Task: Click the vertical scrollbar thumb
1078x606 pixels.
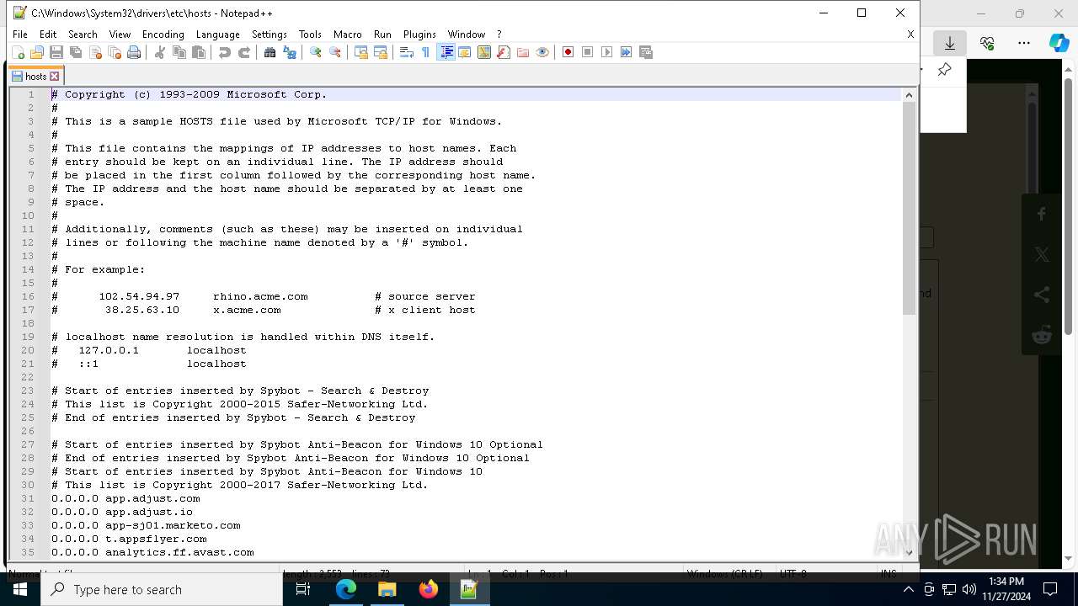Action: [909, 209]
